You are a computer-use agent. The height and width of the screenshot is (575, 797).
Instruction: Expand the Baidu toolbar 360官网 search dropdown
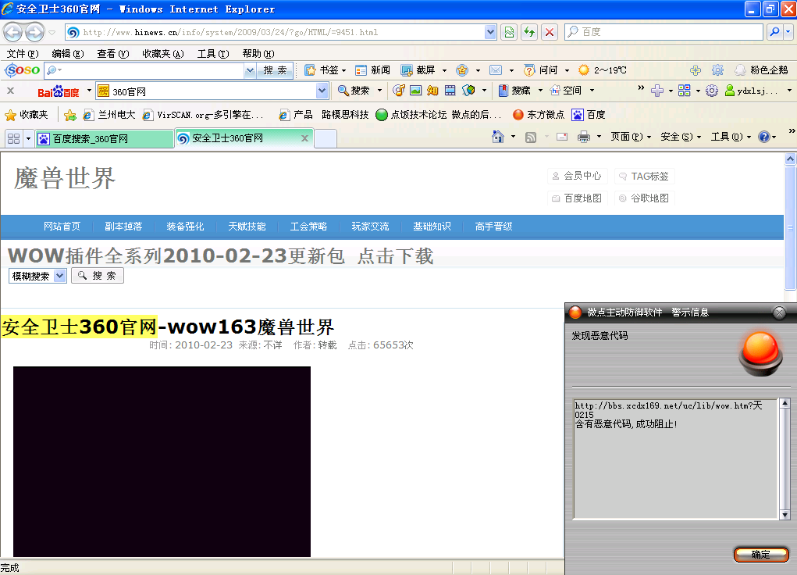pyautogui.click(x=322, y=91)
